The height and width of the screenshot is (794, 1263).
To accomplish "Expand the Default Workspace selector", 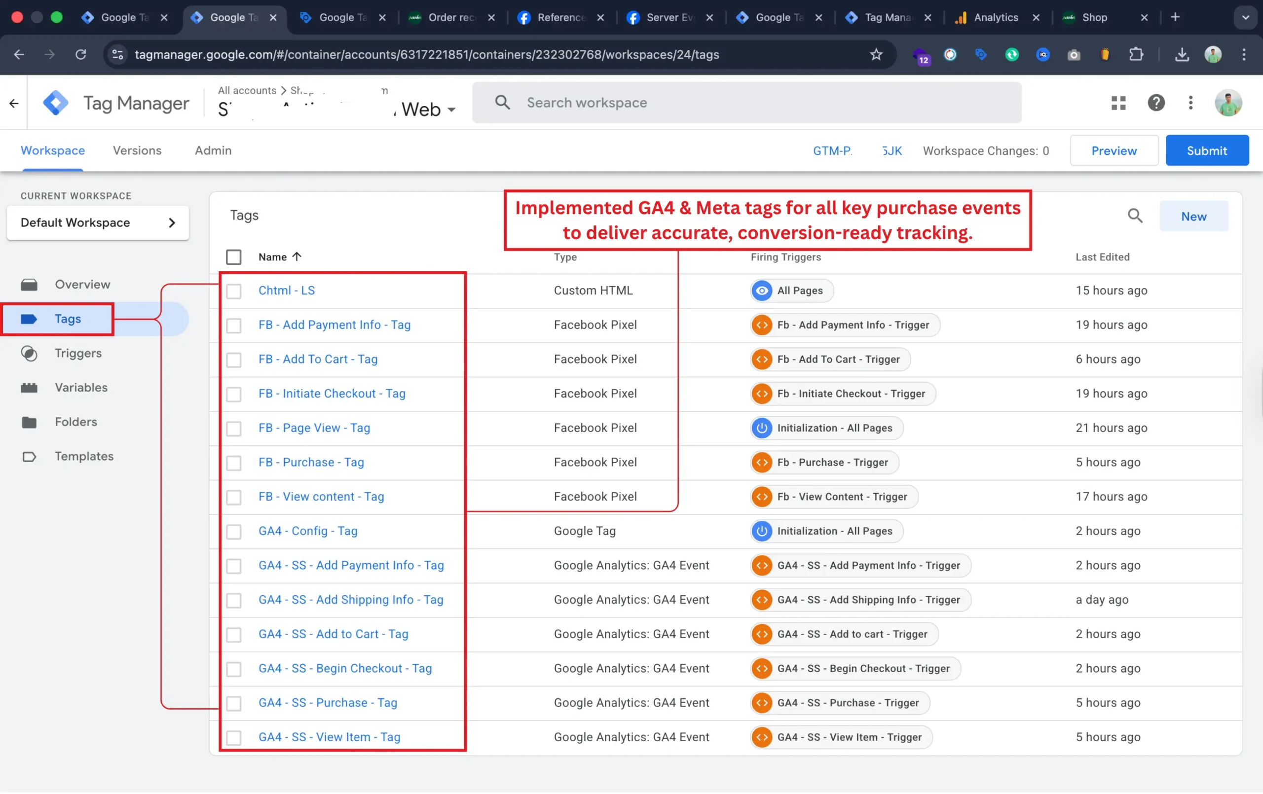I will click(x=98, y=223).
